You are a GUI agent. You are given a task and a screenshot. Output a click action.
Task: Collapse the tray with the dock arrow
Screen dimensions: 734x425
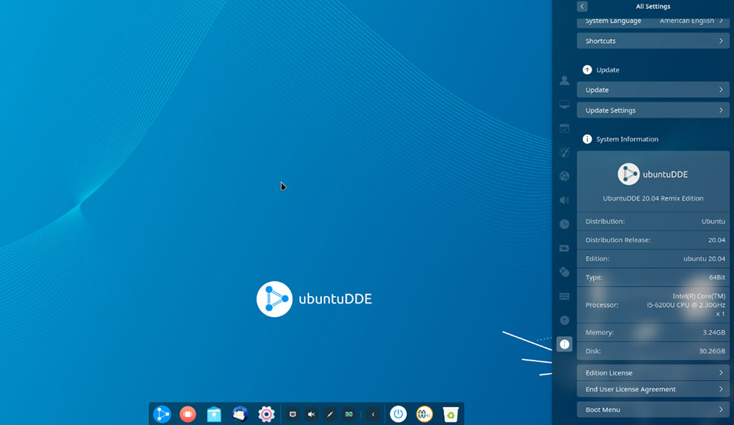[373, 414]
